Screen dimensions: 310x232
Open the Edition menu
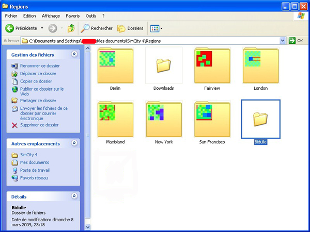tap(29, 16)
